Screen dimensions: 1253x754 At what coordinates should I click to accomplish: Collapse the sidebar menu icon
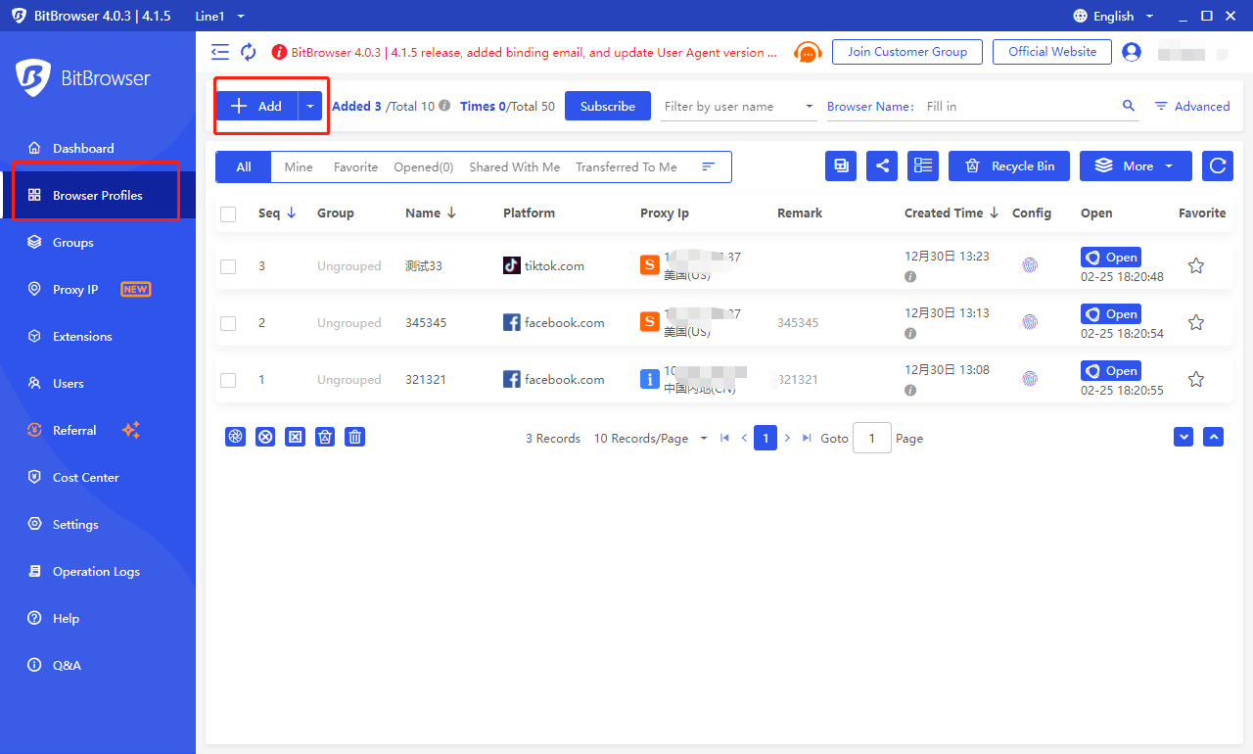click(220, 52)
